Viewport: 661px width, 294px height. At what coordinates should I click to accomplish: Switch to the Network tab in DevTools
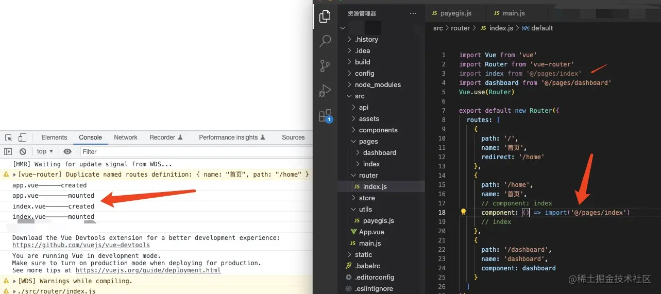[126, 137]
